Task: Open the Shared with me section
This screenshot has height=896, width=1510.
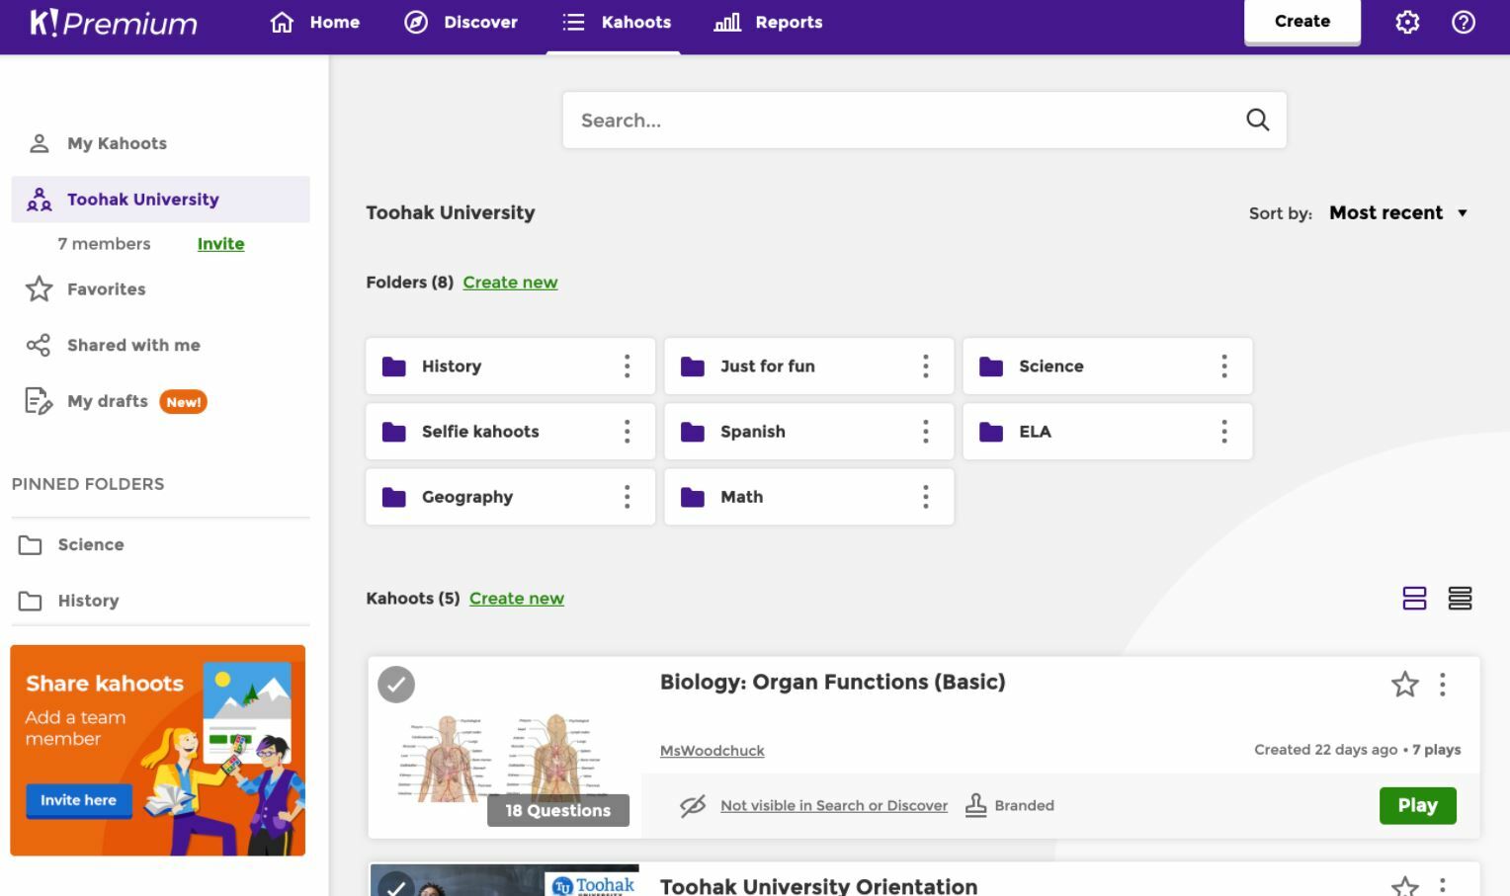Action: click(132, 345)
